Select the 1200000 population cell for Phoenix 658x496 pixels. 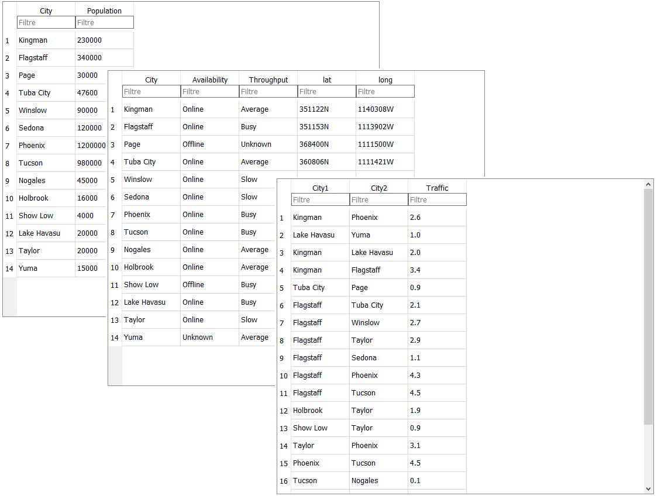(91, 146)
